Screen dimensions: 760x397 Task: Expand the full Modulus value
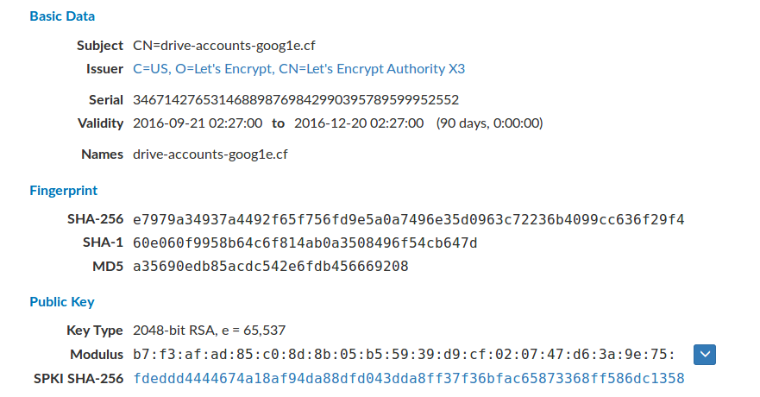coord(706,354)
